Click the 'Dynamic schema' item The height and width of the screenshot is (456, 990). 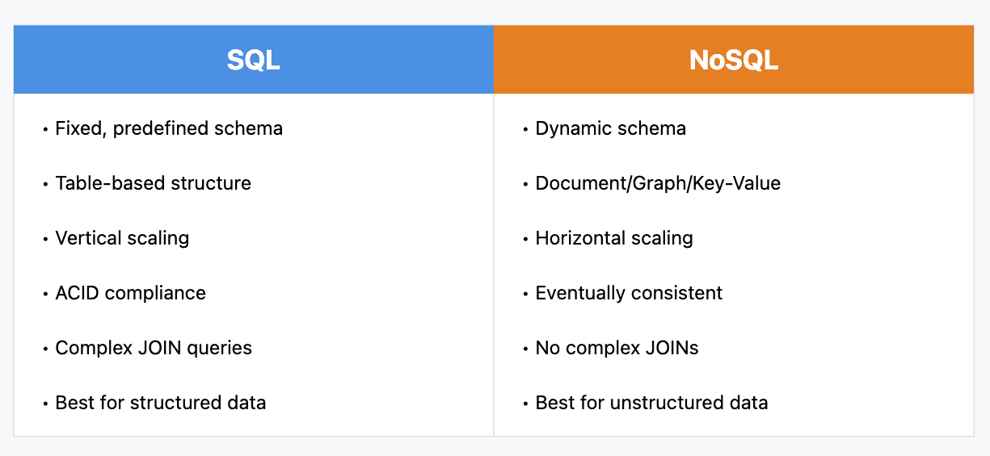(x=611, y=128)
